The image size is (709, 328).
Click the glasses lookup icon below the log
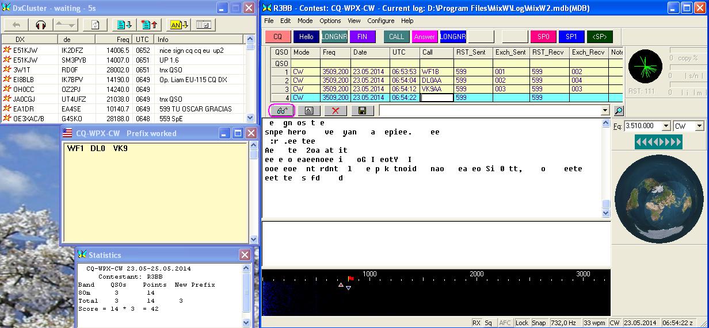(x=282, y=110)
